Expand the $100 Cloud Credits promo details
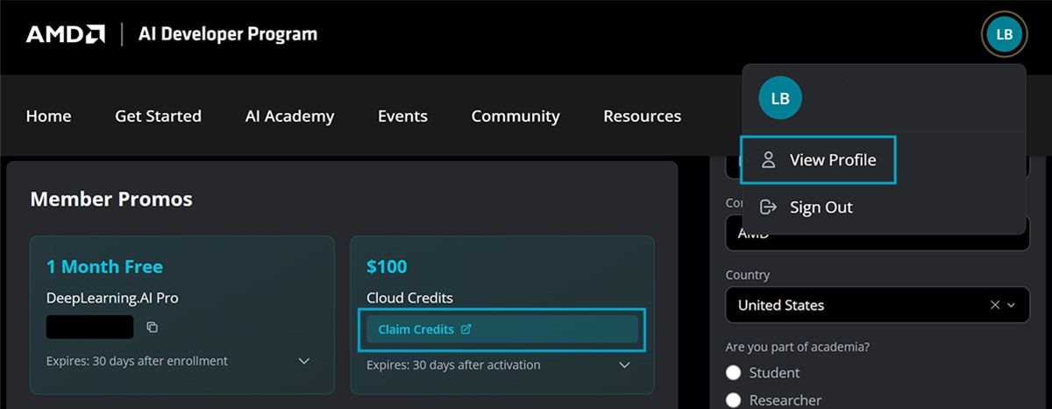Image resolution: width=1052 pixels, height=409 pixels. (x=624, y=364)
